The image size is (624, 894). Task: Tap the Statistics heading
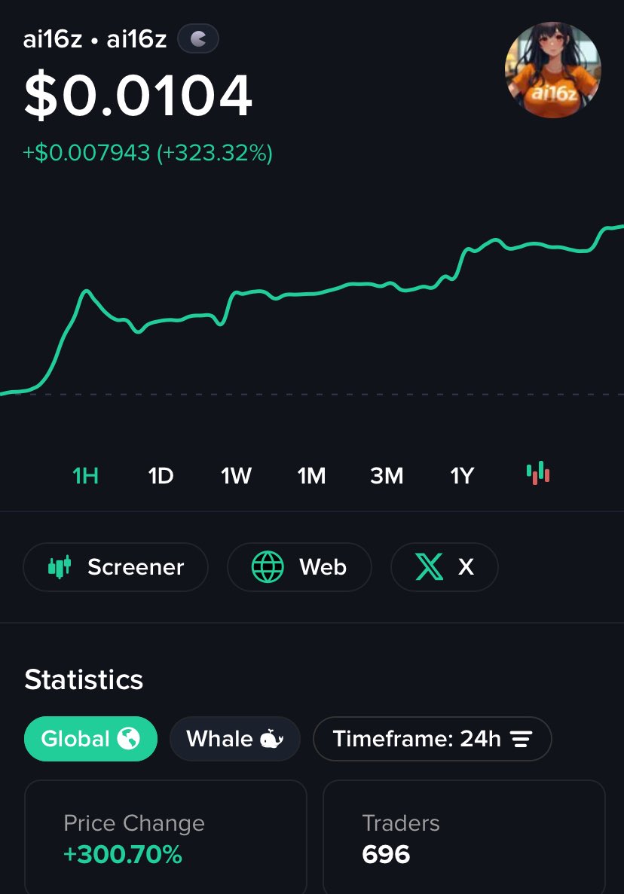tap(84, 679)
